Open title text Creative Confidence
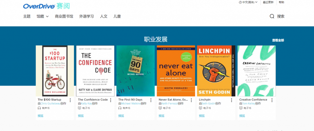Viewport: 314px width, 131px height. [x=253, y=99]
